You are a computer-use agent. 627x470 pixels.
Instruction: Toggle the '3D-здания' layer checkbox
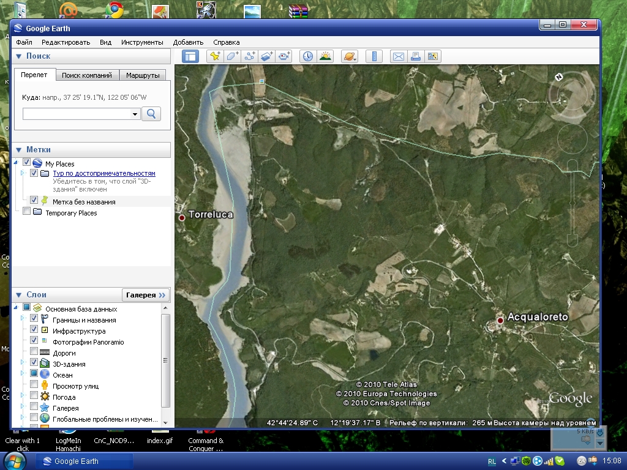(34, 362)
